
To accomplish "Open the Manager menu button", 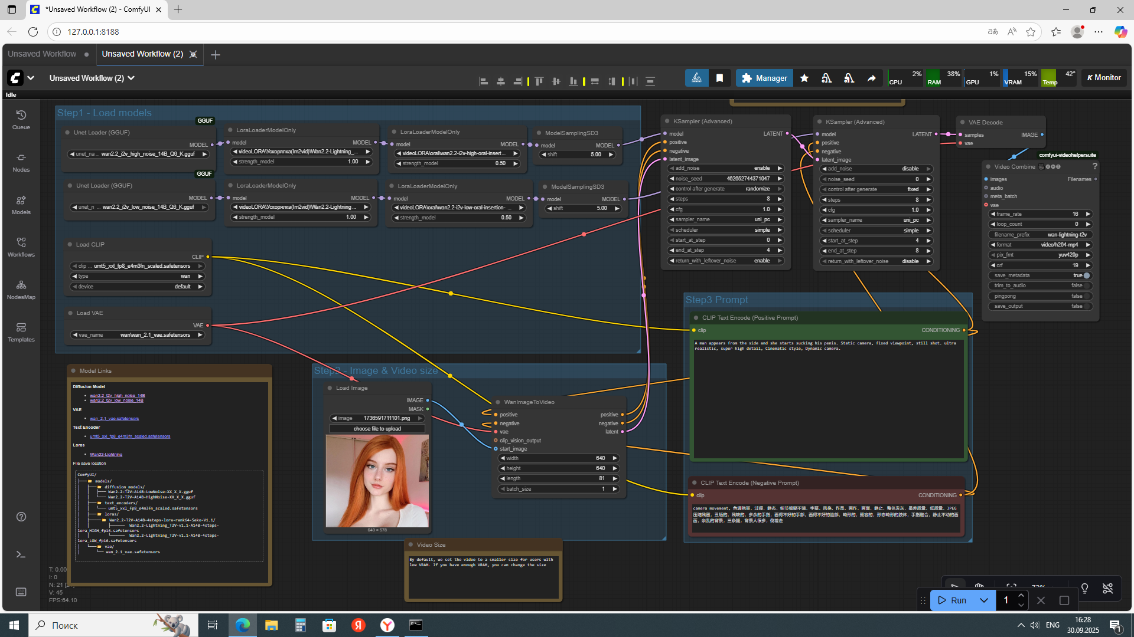I will pos(764,78).
